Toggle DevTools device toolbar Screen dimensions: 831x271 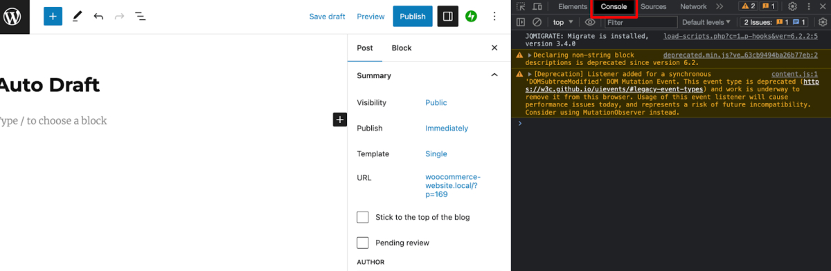(x=537, y=6)
